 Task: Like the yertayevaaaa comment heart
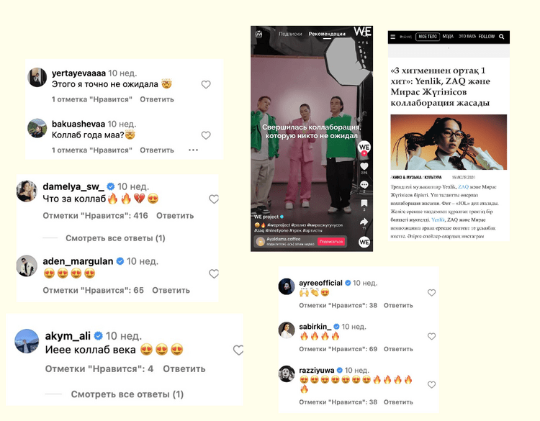206,84
